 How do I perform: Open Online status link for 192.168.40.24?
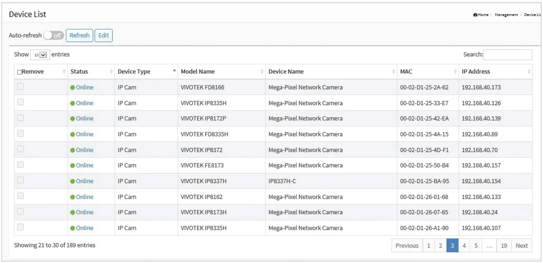pos(84,212)
